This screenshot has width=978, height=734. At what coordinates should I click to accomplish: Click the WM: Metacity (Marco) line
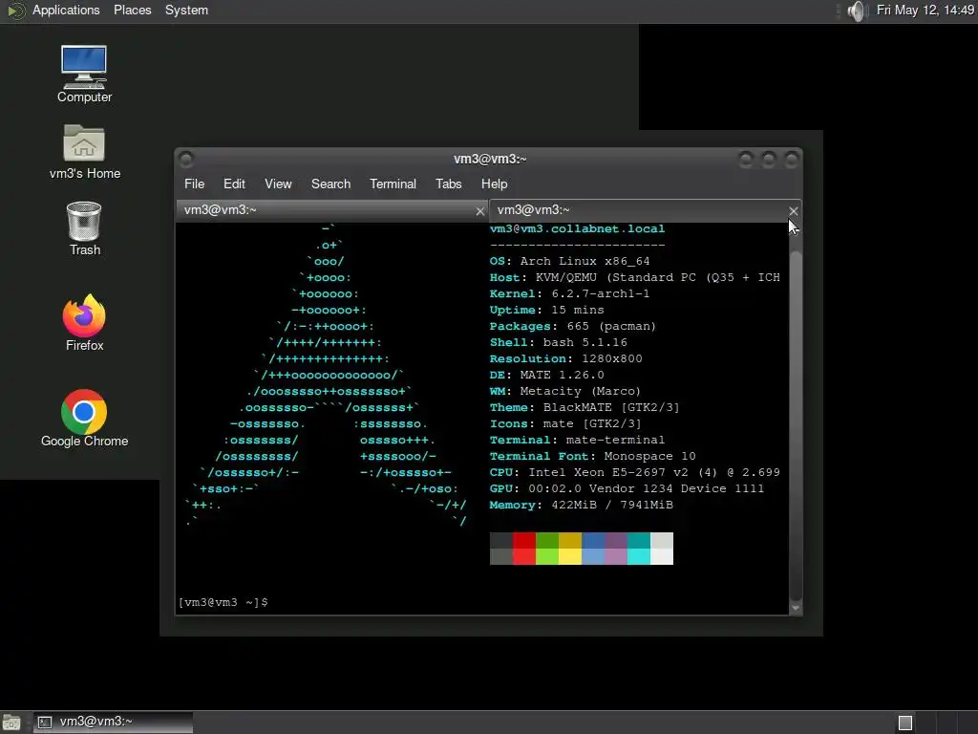point(565,391)
